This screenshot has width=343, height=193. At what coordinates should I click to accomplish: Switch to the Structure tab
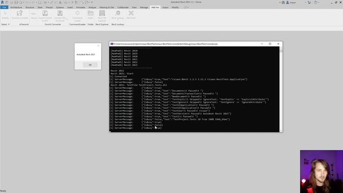(x=30, y=8)
